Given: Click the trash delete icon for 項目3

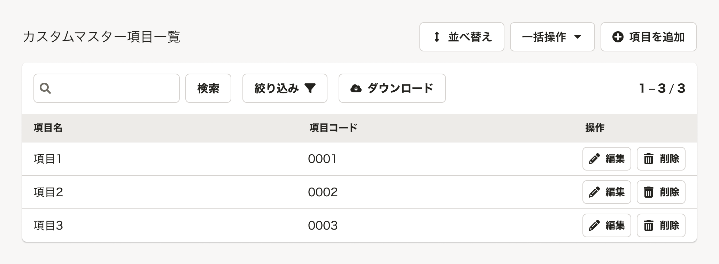Looking at the screenshot, I should click(648, 225).
